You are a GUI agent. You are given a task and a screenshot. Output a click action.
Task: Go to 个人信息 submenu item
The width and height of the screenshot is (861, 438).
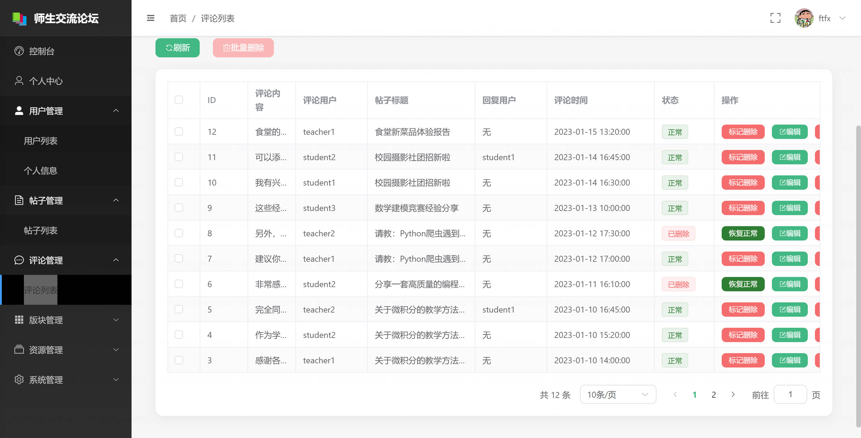pyautogui.click(x=66, y=170)
